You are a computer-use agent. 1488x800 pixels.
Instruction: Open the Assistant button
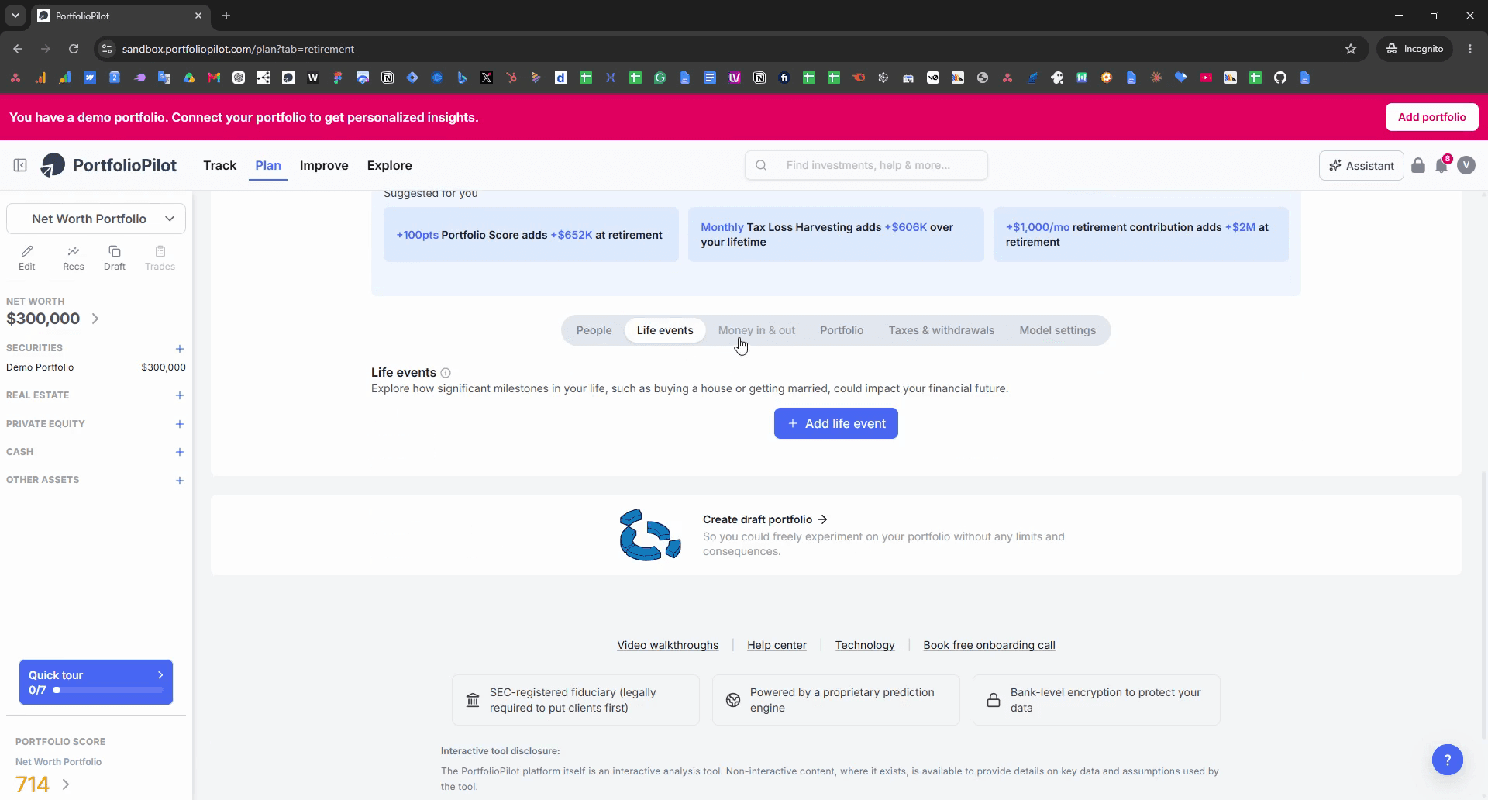coord(1362,165)
